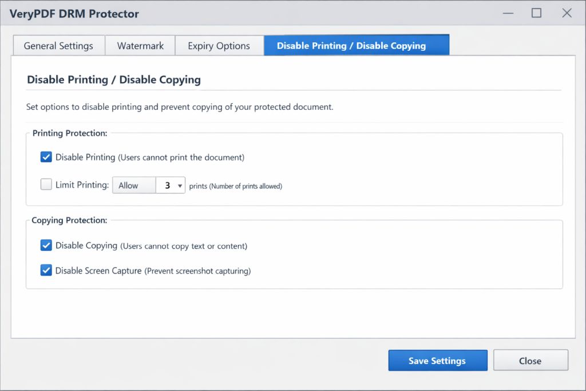Enable the Limit Printing option
Screen dimensions: 586x391
(x=46, y=184)
